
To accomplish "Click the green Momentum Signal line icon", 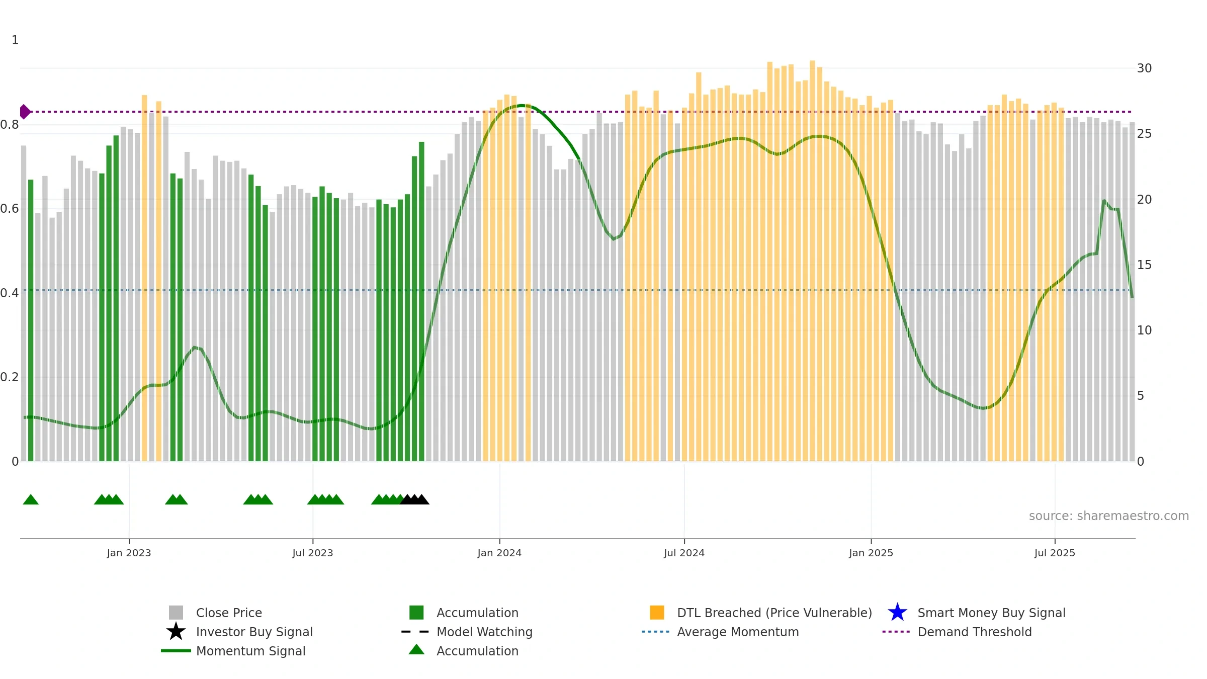I will [176, 651].
